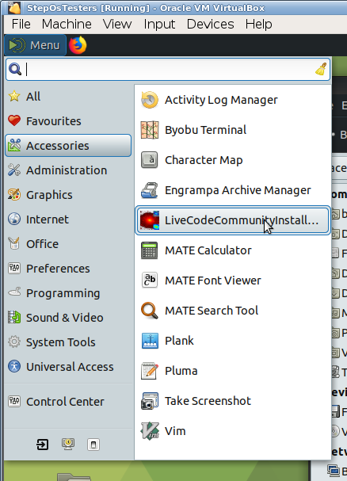
Task: Open Pluma text editor
Action: tap(233, 371)
